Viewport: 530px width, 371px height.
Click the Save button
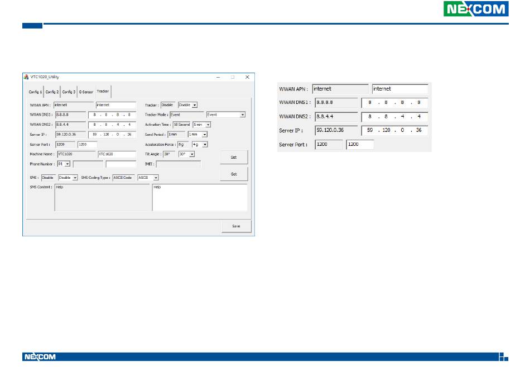click(237, 226)
